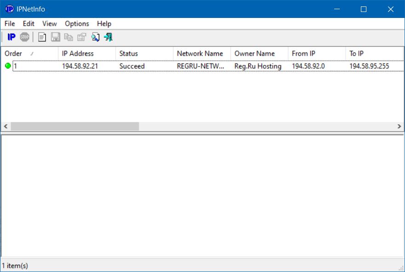405x272 pixels.
Task: Sort by the Status column header
Action: (x=144, y=53)
